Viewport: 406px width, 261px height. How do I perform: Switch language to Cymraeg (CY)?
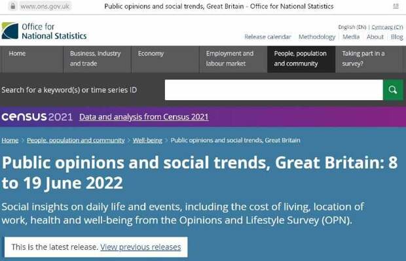387,27
